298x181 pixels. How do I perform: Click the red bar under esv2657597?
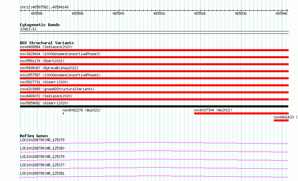(154, 78)
